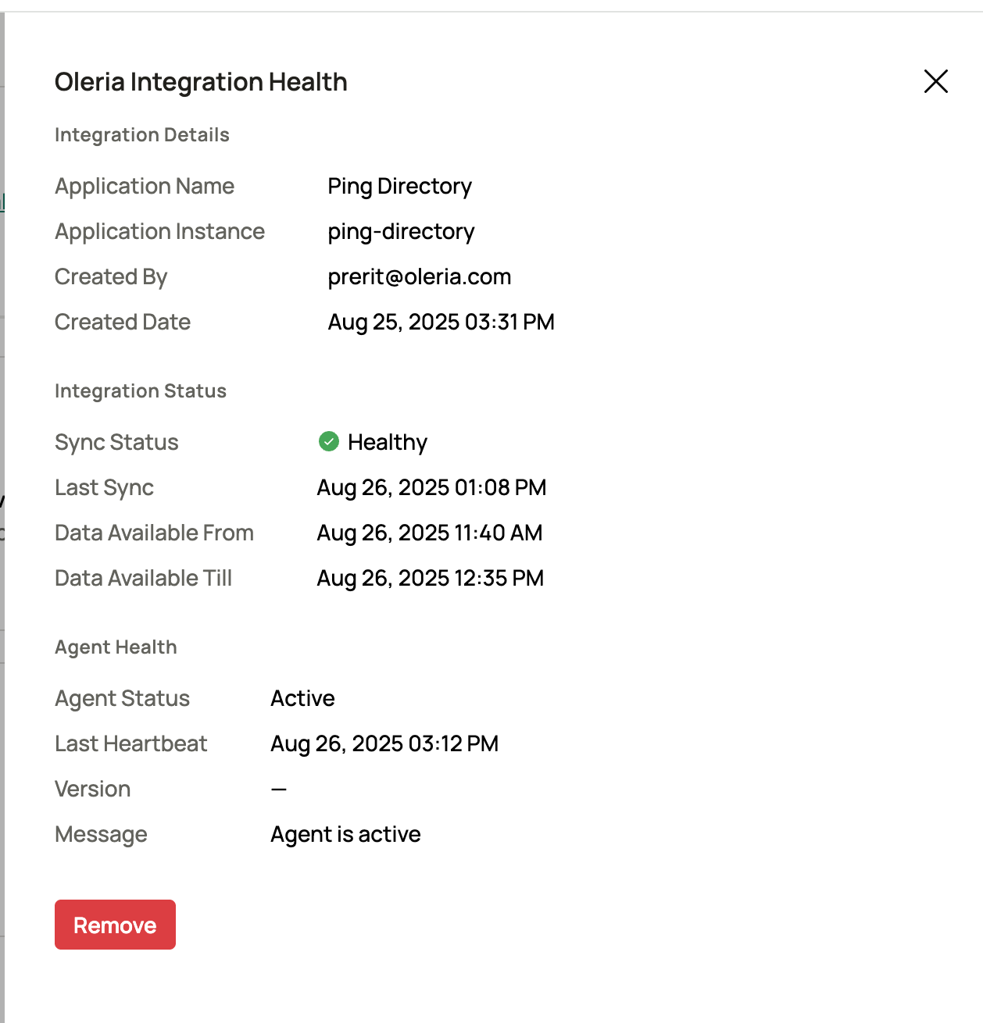Select the 'ping-directory' instance value
Viewport: 983px width, 1023px height.
pyautogui.click(x=401, y=232)
